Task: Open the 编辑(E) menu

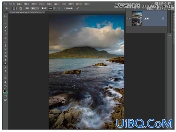Action: pos(19,4)
